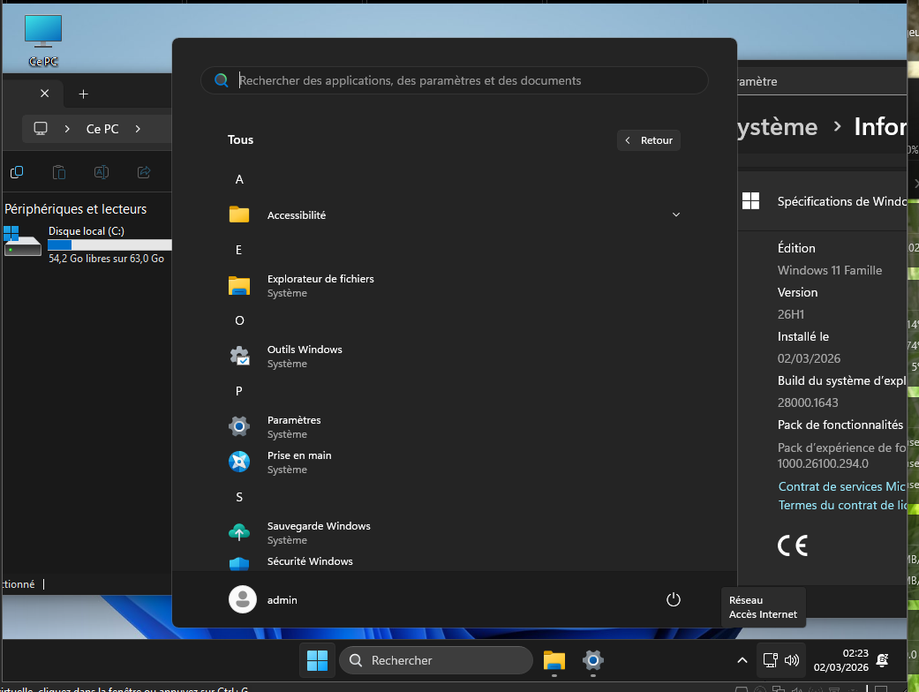Open the clock and date flyout
This screenshot has height=692, width=919.
coord(840,660)
